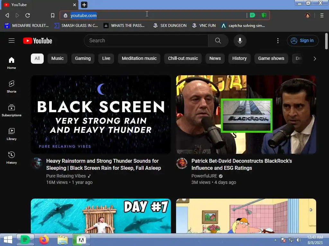This screenshot has width=329, height=246.
Task: Click the 12:43 AM taskbar clock
Action: [315, 240]
